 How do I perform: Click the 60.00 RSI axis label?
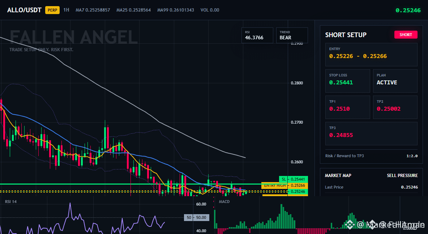[x=201, y=204]
